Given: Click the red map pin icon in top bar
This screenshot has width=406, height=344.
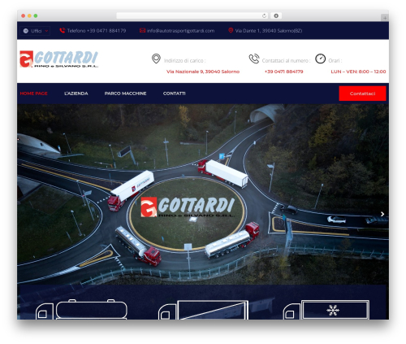Looking at the screenshot, I should pos(231,30).
